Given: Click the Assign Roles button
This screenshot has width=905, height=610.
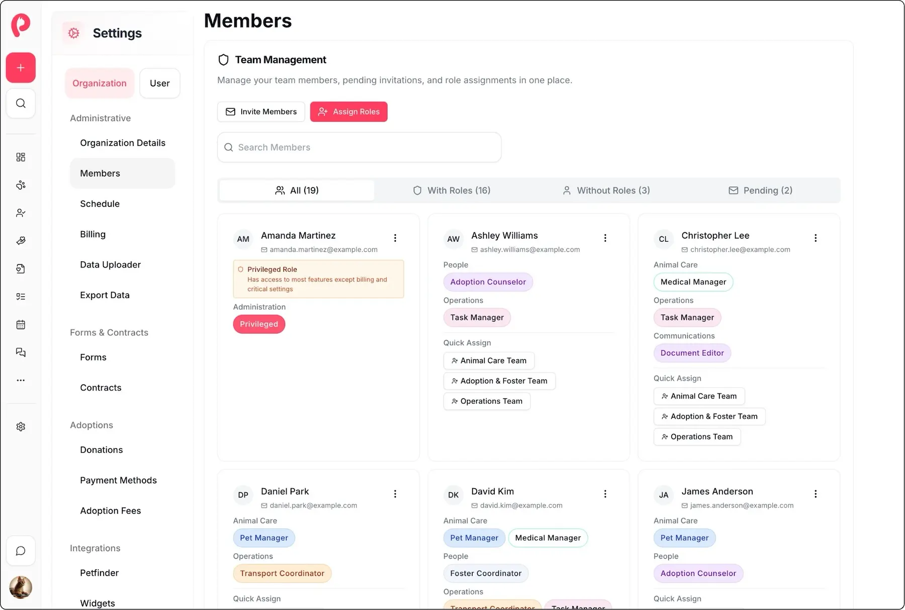Looking at the screenshot, I should (x=348, y=112).
